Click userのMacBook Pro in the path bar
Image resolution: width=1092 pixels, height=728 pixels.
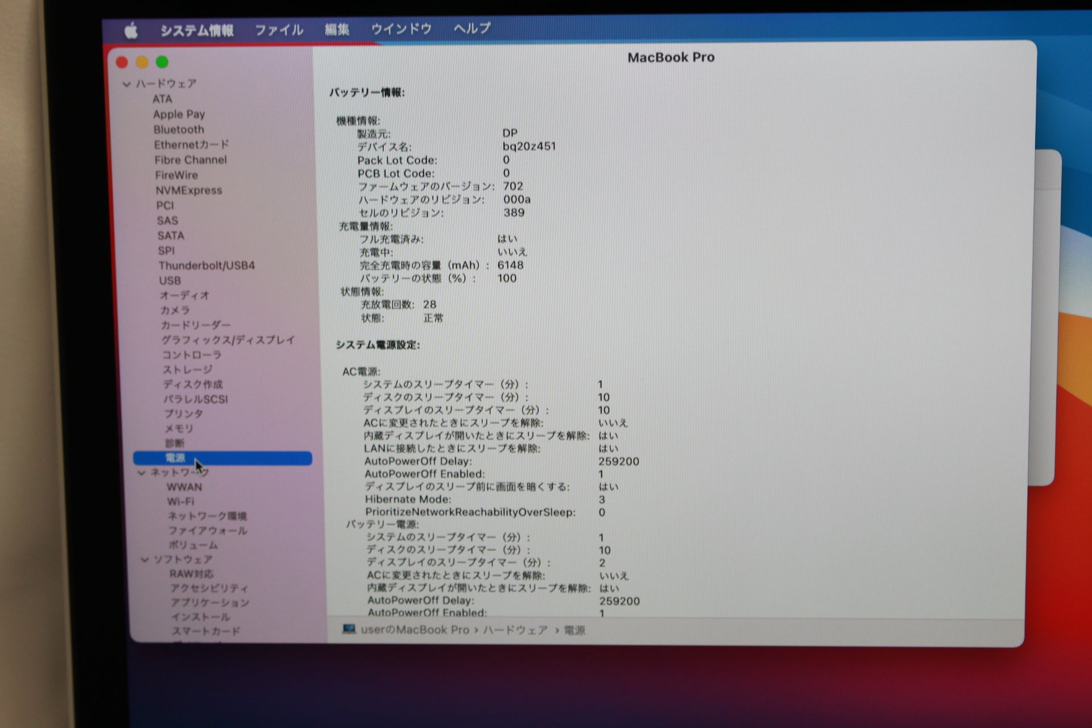click(415, 630)
